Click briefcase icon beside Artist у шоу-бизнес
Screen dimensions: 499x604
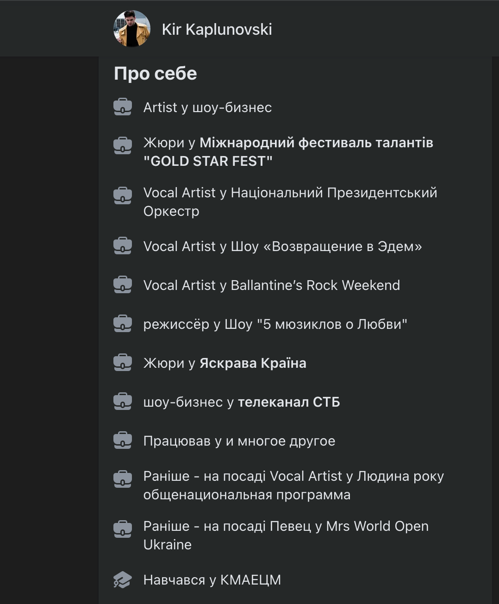(x=123, y=107)
